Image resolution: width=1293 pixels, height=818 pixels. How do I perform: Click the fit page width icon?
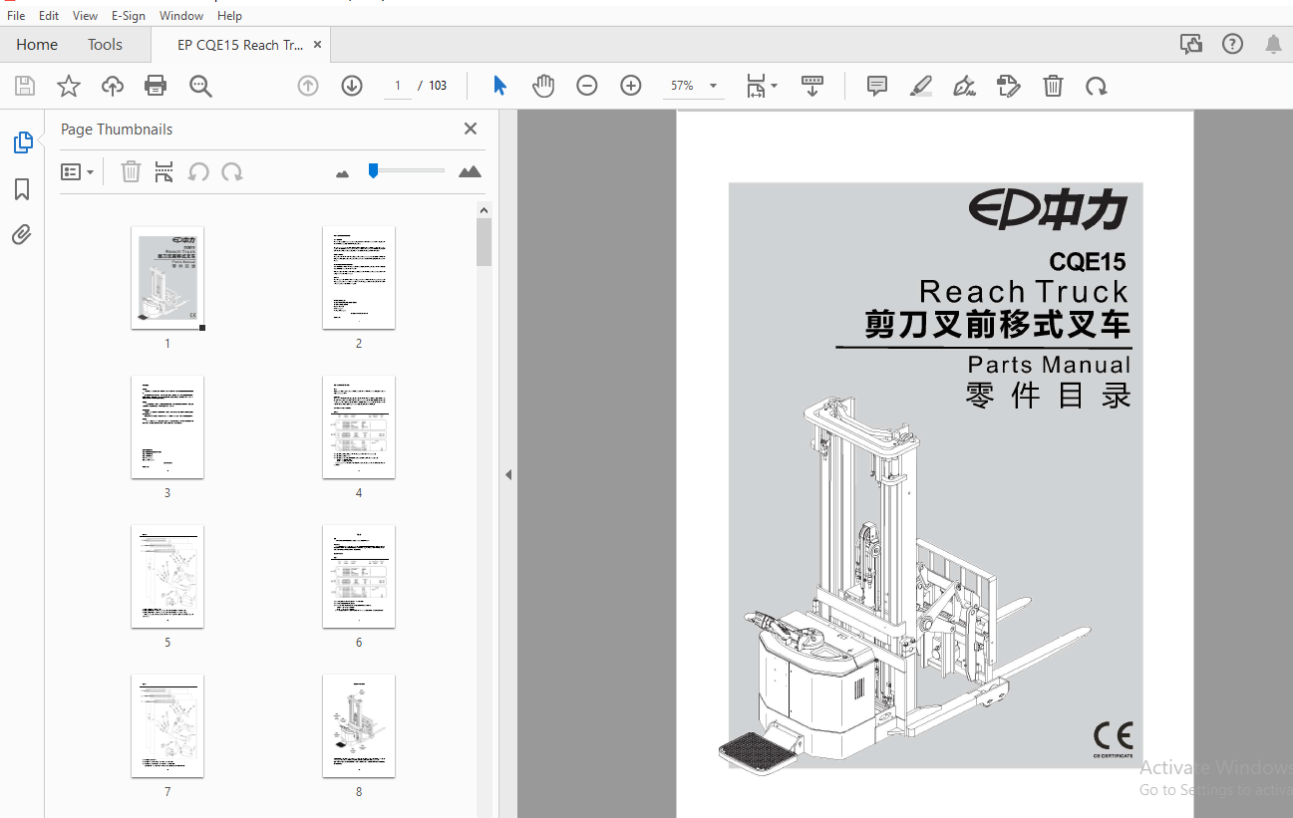coord(757,86)
